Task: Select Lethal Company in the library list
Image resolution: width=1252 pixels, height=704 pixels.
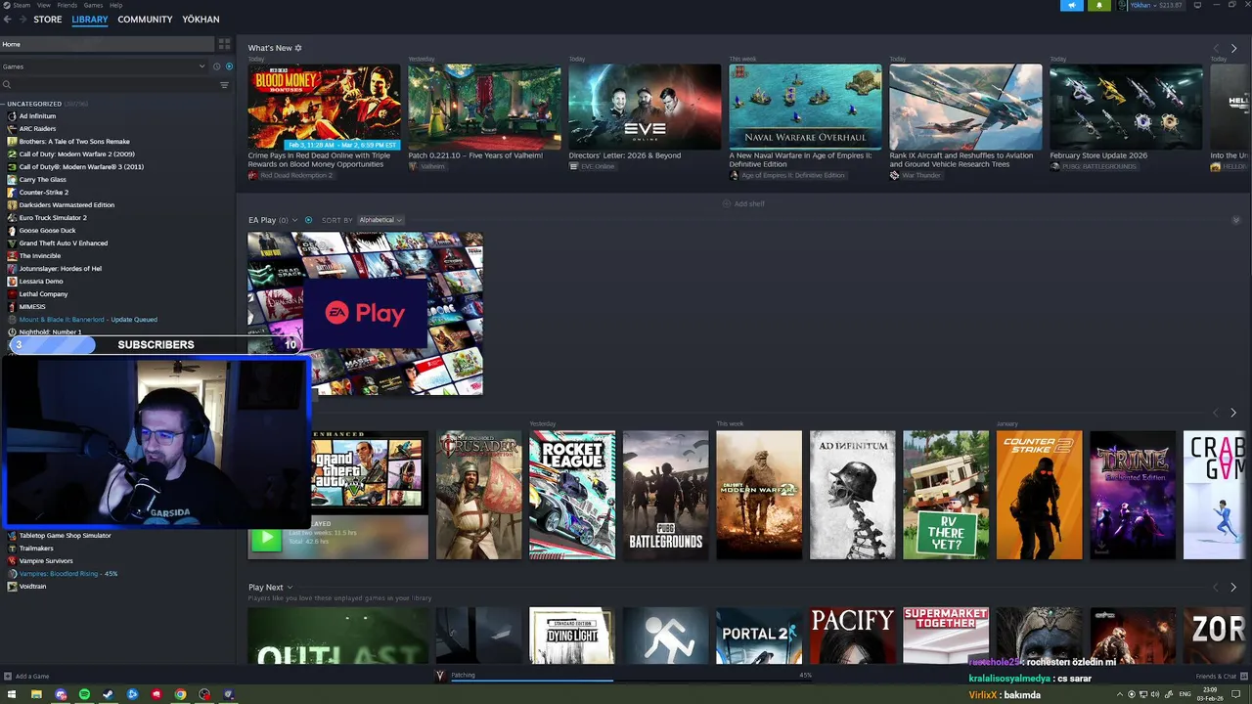Action: [x=43, y=294]
